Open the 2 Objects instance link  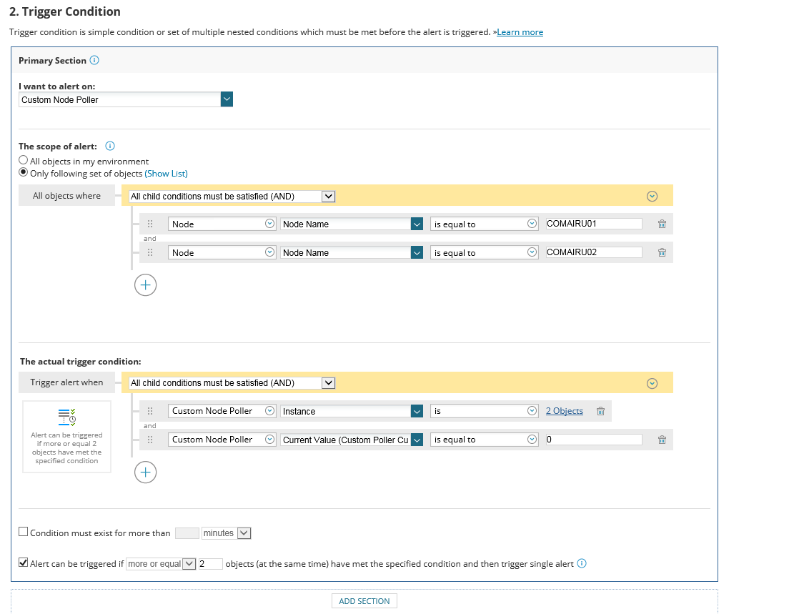(x=564, y=411)
